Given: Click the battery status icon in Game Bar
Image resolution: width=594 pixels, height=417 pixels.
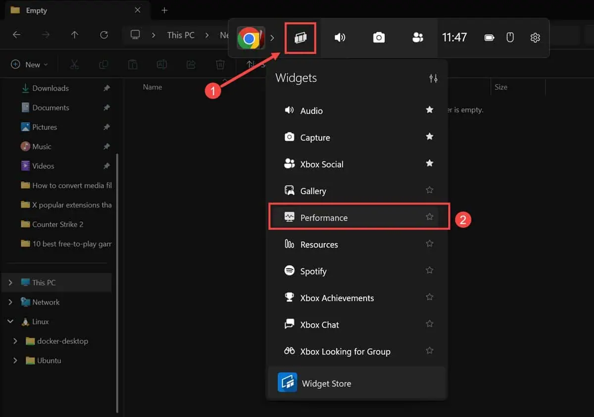Looking at the screenshot, I should coord(489,38).
